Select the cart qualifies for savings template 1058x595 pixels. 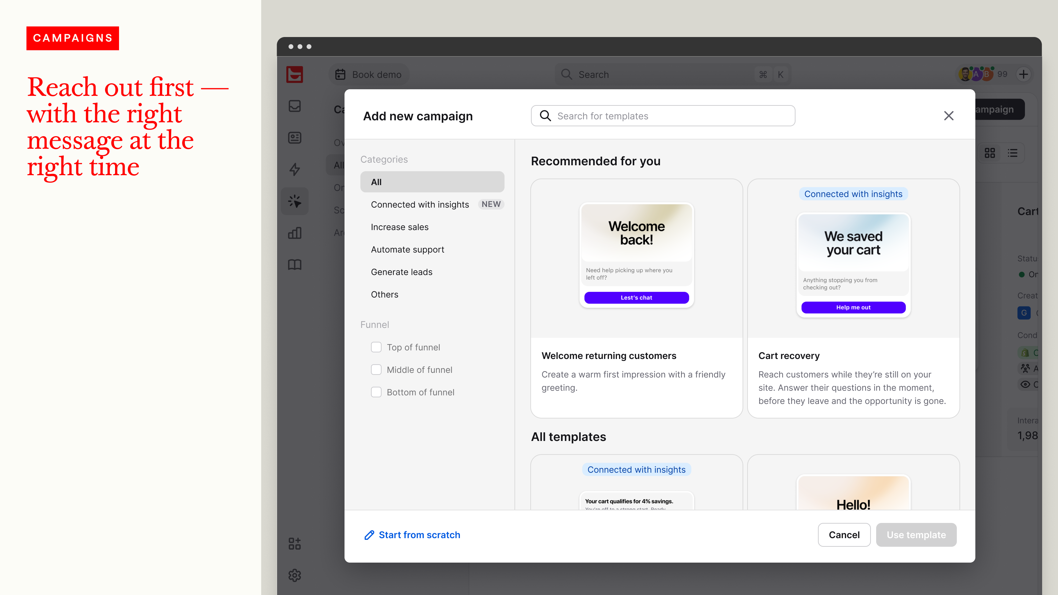636,501
